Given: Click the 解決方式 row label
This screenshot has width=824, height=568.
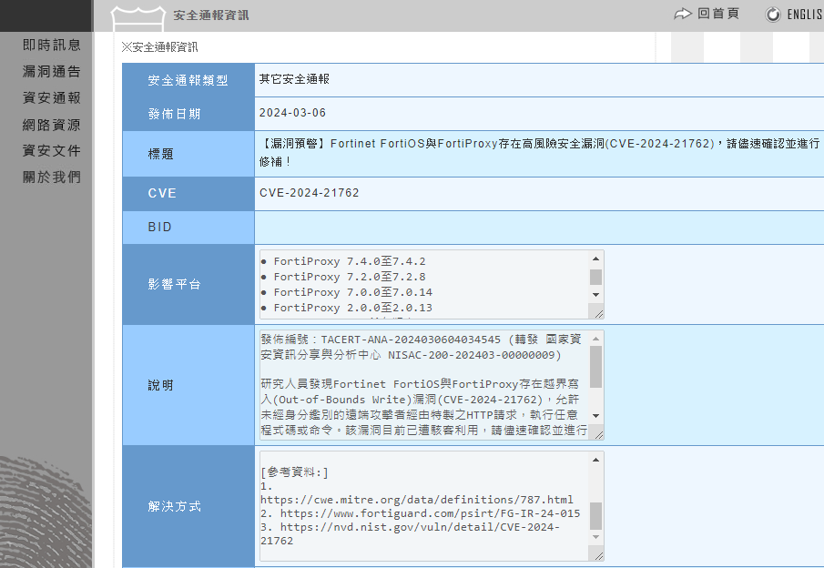Looking at the screenshot, I should coord(174,506).
